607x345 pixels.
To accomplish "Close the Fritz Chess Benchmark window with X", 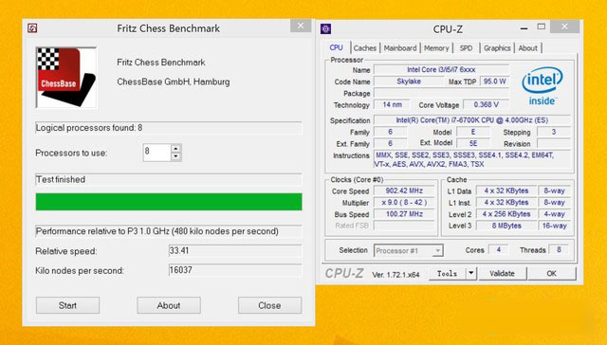I will [301, 26].
